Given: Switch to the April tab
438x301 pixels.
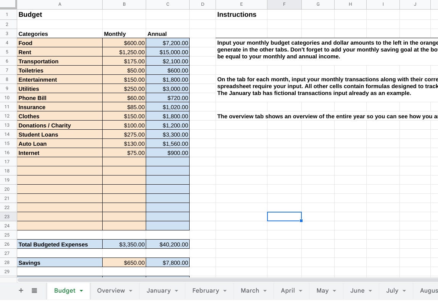Looking at the screenshot, I should (x=287, y=290).
